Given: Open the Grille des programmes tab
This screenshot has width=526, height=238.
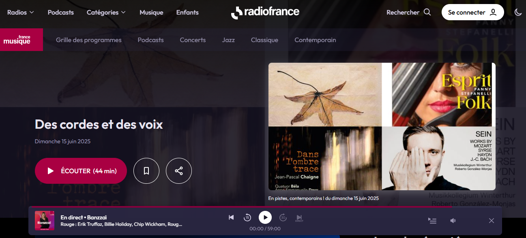Looking at the screenshot, I should [89, 40].
